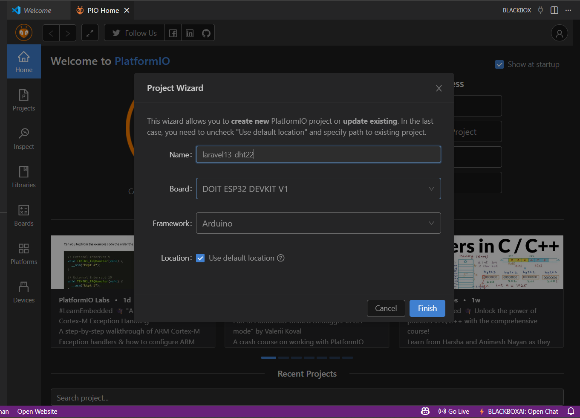Viewport: 580px width, 418px height.
Task: Open the Framework dropdown showing Arduino
Action: (x=318, y=223)
